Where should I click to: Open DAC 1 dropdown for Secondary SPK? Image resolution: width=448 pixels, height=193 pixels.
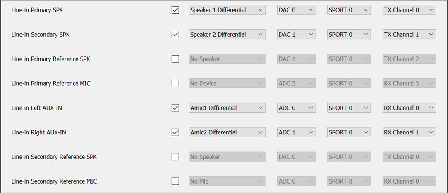tap(296, 35)
